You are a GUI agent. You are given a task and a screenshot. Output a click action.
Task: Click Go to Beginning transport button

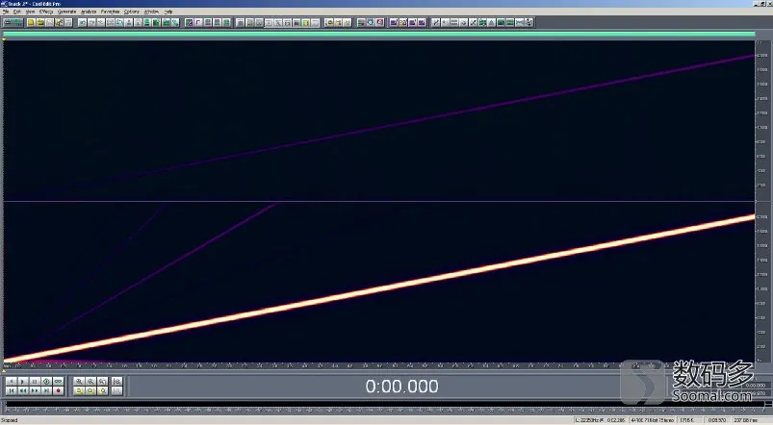coord(12,390)
